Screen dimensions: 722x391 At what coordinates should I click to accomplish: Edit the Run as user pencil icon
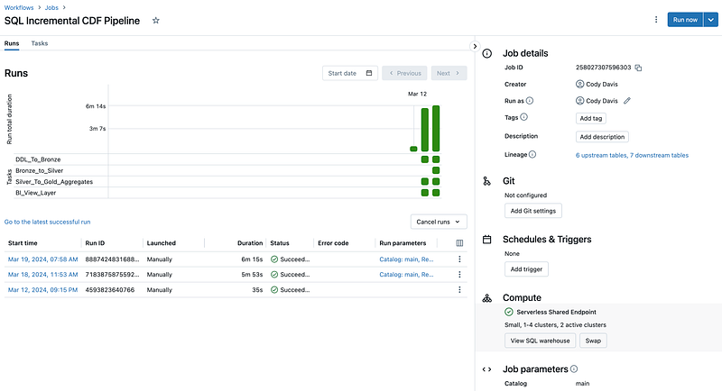[x=626, y=101]
